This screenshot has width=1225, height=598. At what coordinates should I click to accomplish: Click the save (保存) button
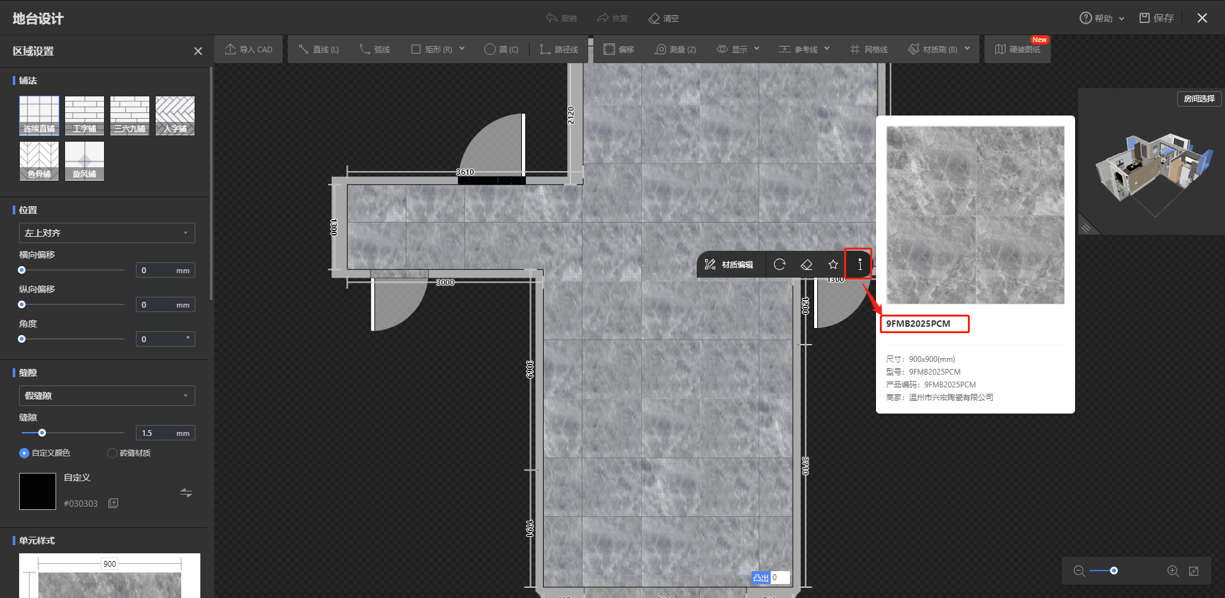1157,18
